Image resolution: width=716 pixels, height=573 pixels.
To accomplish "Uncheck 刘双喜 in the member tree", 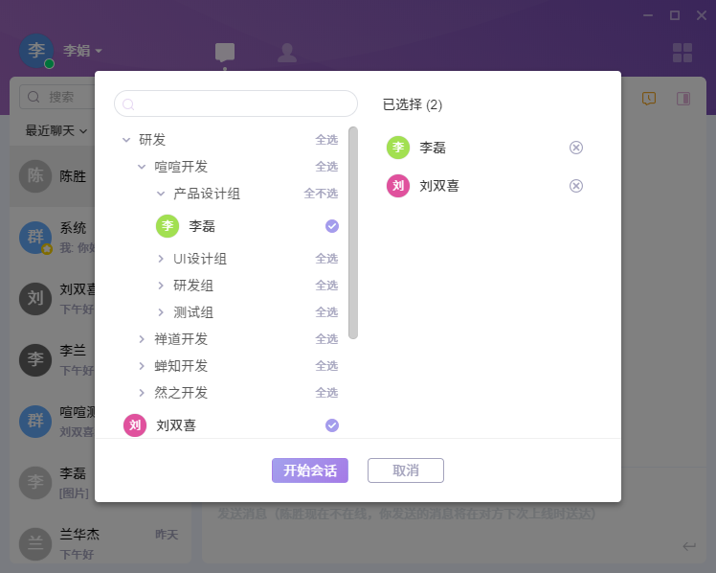I will click(332, 425).
